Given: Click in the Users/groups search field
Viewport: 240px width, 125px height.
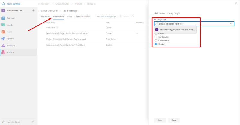Looking at the screenshot, I should coord(194,24).
